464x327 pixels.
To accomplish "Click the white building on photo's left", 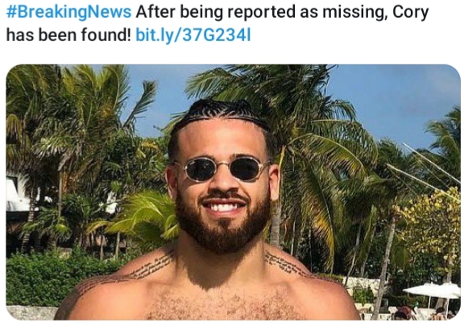I will click(19, 194).
